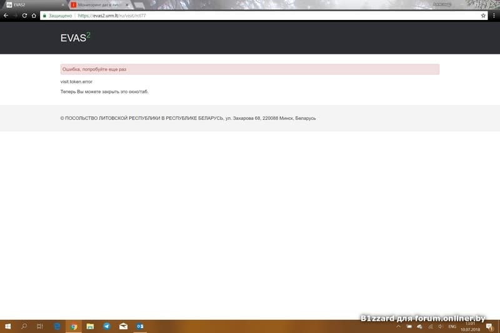
Task: Show hidden system tray icons
Action: click(398, 326)
